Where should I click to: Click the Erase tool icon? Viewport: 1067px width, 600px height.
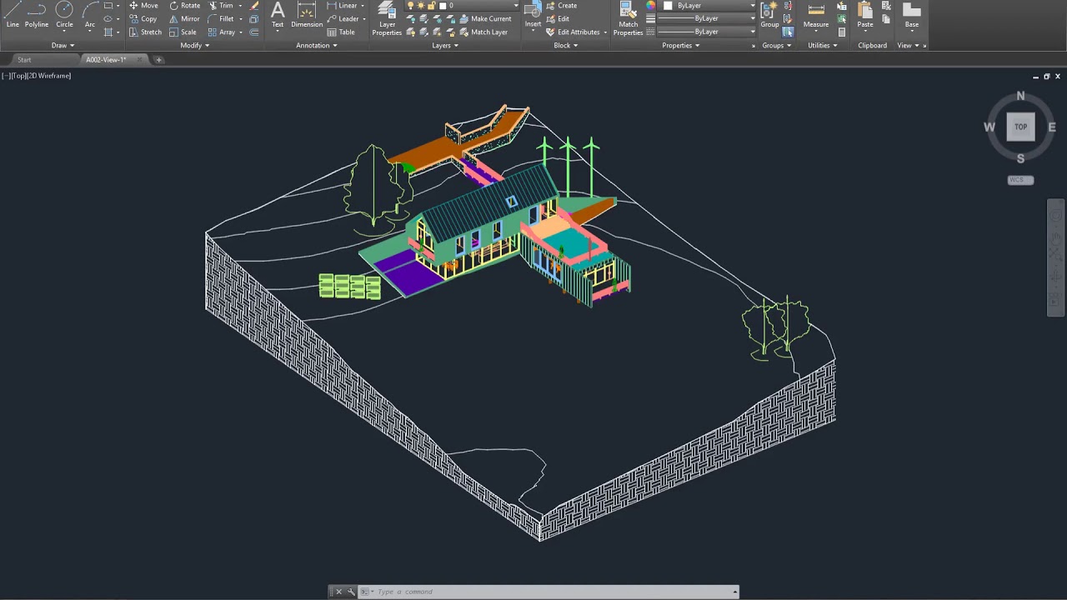pyautogui.click(x=254, y=5)
